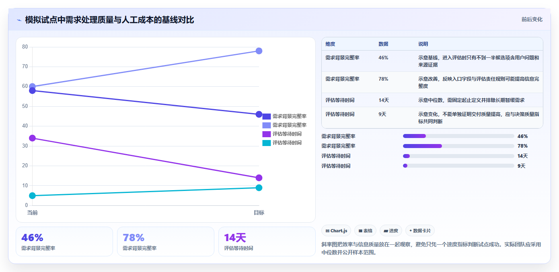Toggle the dark indigo 需求背景完整率 legend swatch
The image size is (559, 272).
point(266,116)
